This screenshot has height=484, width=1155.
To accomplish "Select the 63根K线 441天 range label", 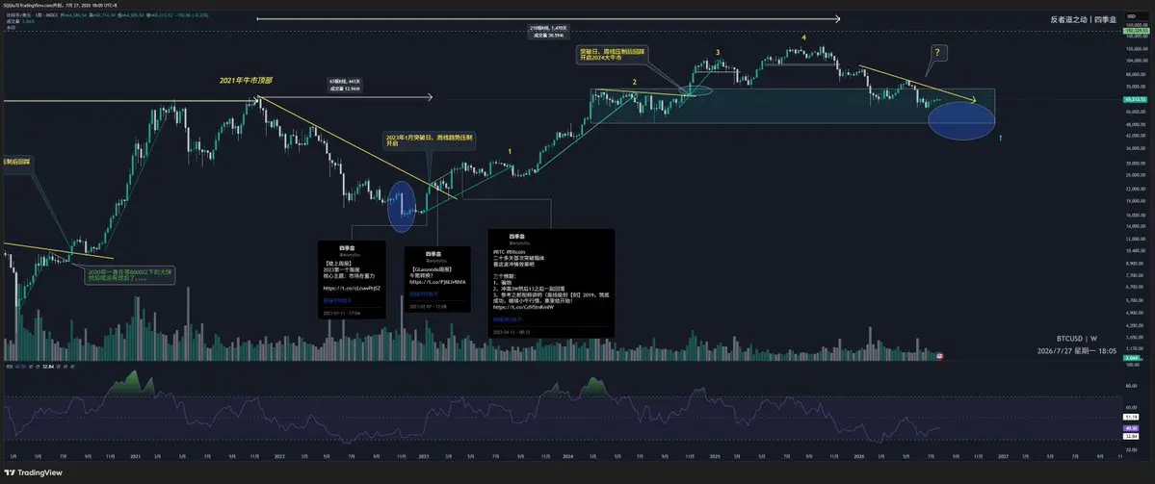I will click(344, 85).
